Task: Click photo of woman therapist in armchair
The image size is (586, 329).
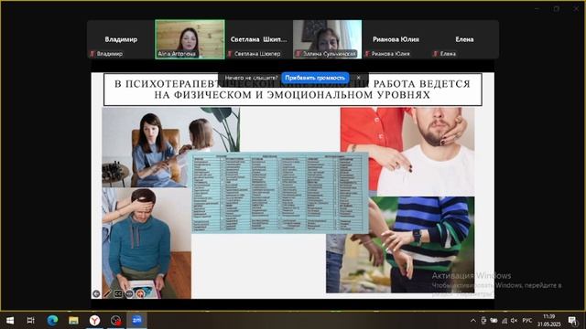Action: click(171, 147)
